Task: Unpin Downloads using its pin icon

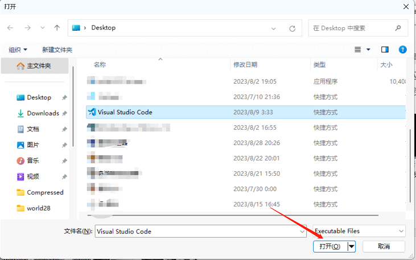Action: tap(64, 114)
